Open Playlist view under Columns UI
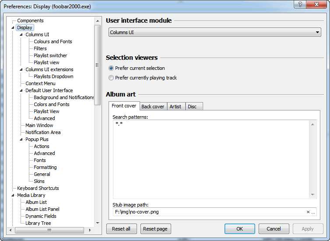 click(x=46, y=62)
